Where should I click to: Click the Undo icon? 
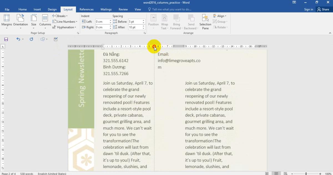pyautogui.click(x=18, y=39)
